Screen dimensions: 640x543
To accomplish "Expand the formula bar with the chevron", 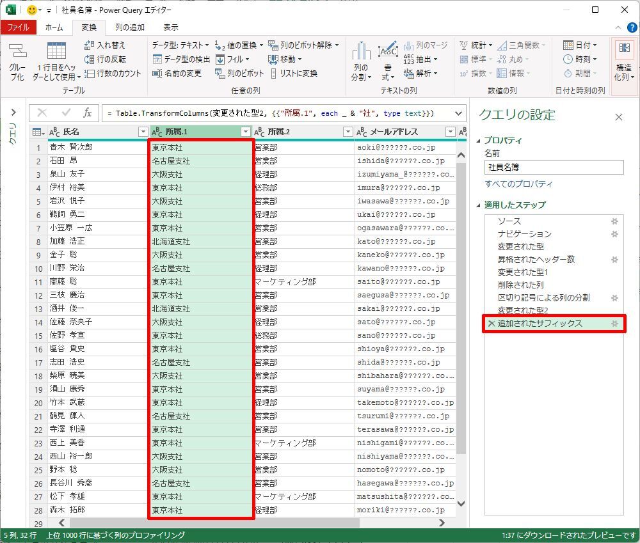I will tap(458, 113).
